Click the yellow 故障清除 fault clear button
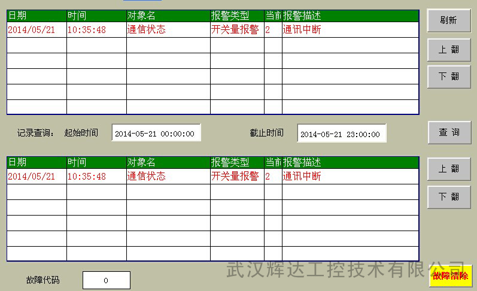The image size is (477, 291). click(449, 276)
